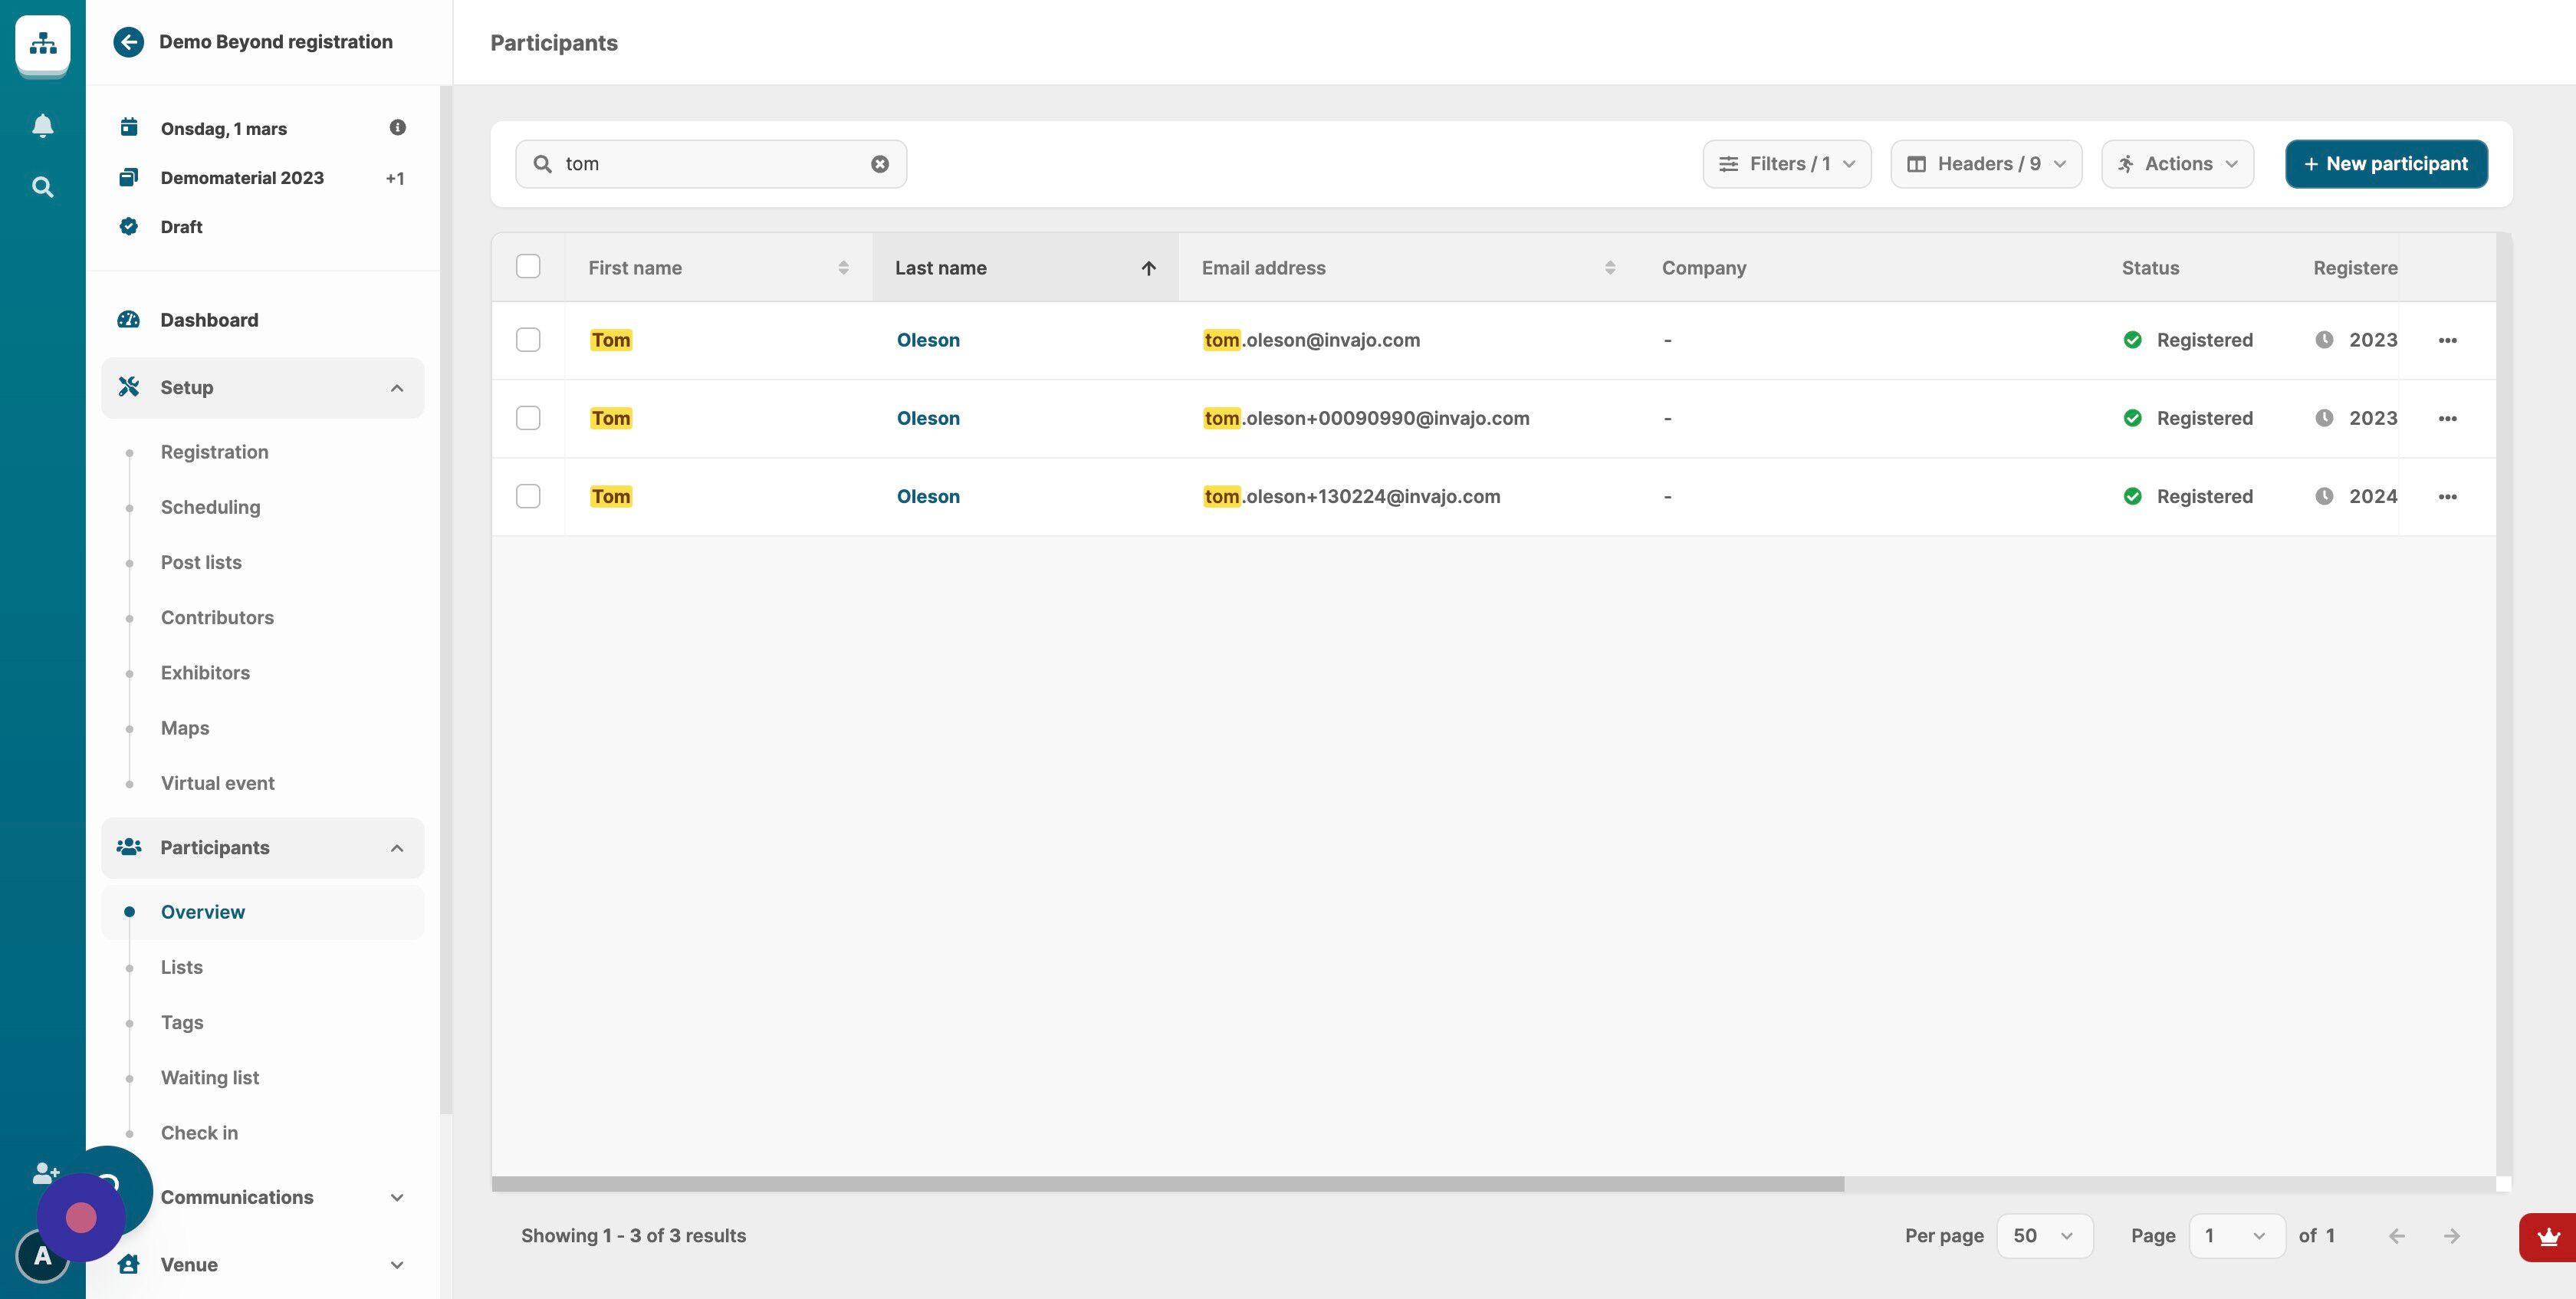This screenshot has height=1299, width=2576.
Task: Click the organization chart logo icon
Action: tap(42, 43)
